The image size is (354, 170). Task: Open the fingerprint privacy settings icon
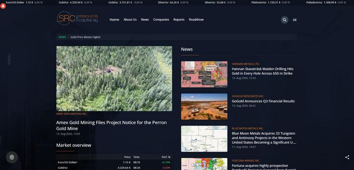(12, 157)
